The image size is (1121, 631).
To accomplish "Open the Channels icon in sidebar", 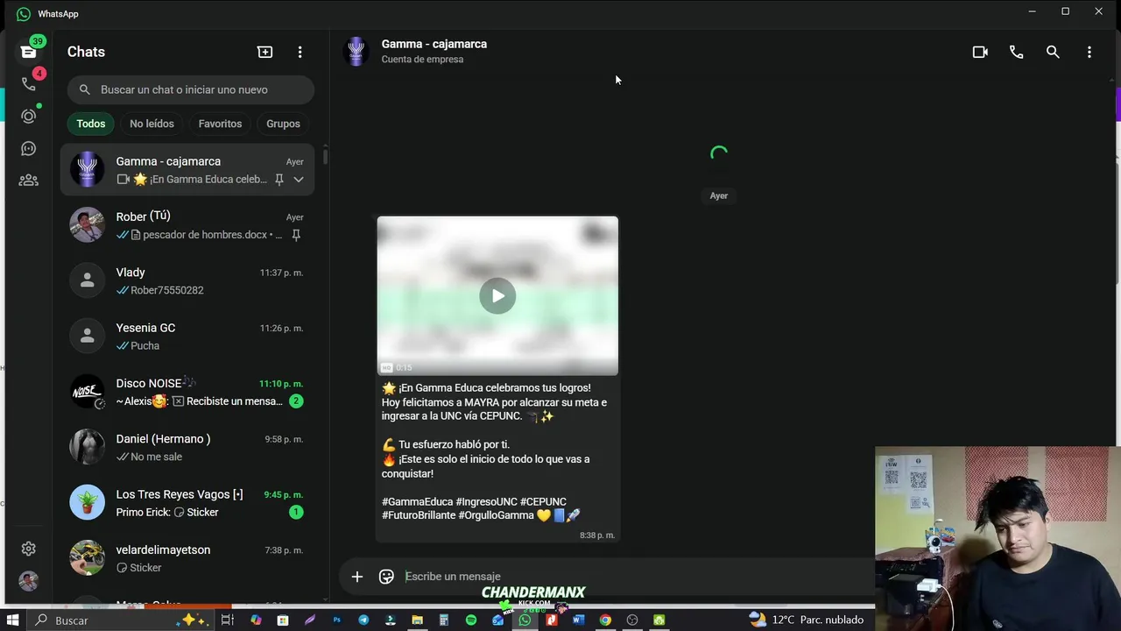I will pyautogui.click(x=28, y=149).
